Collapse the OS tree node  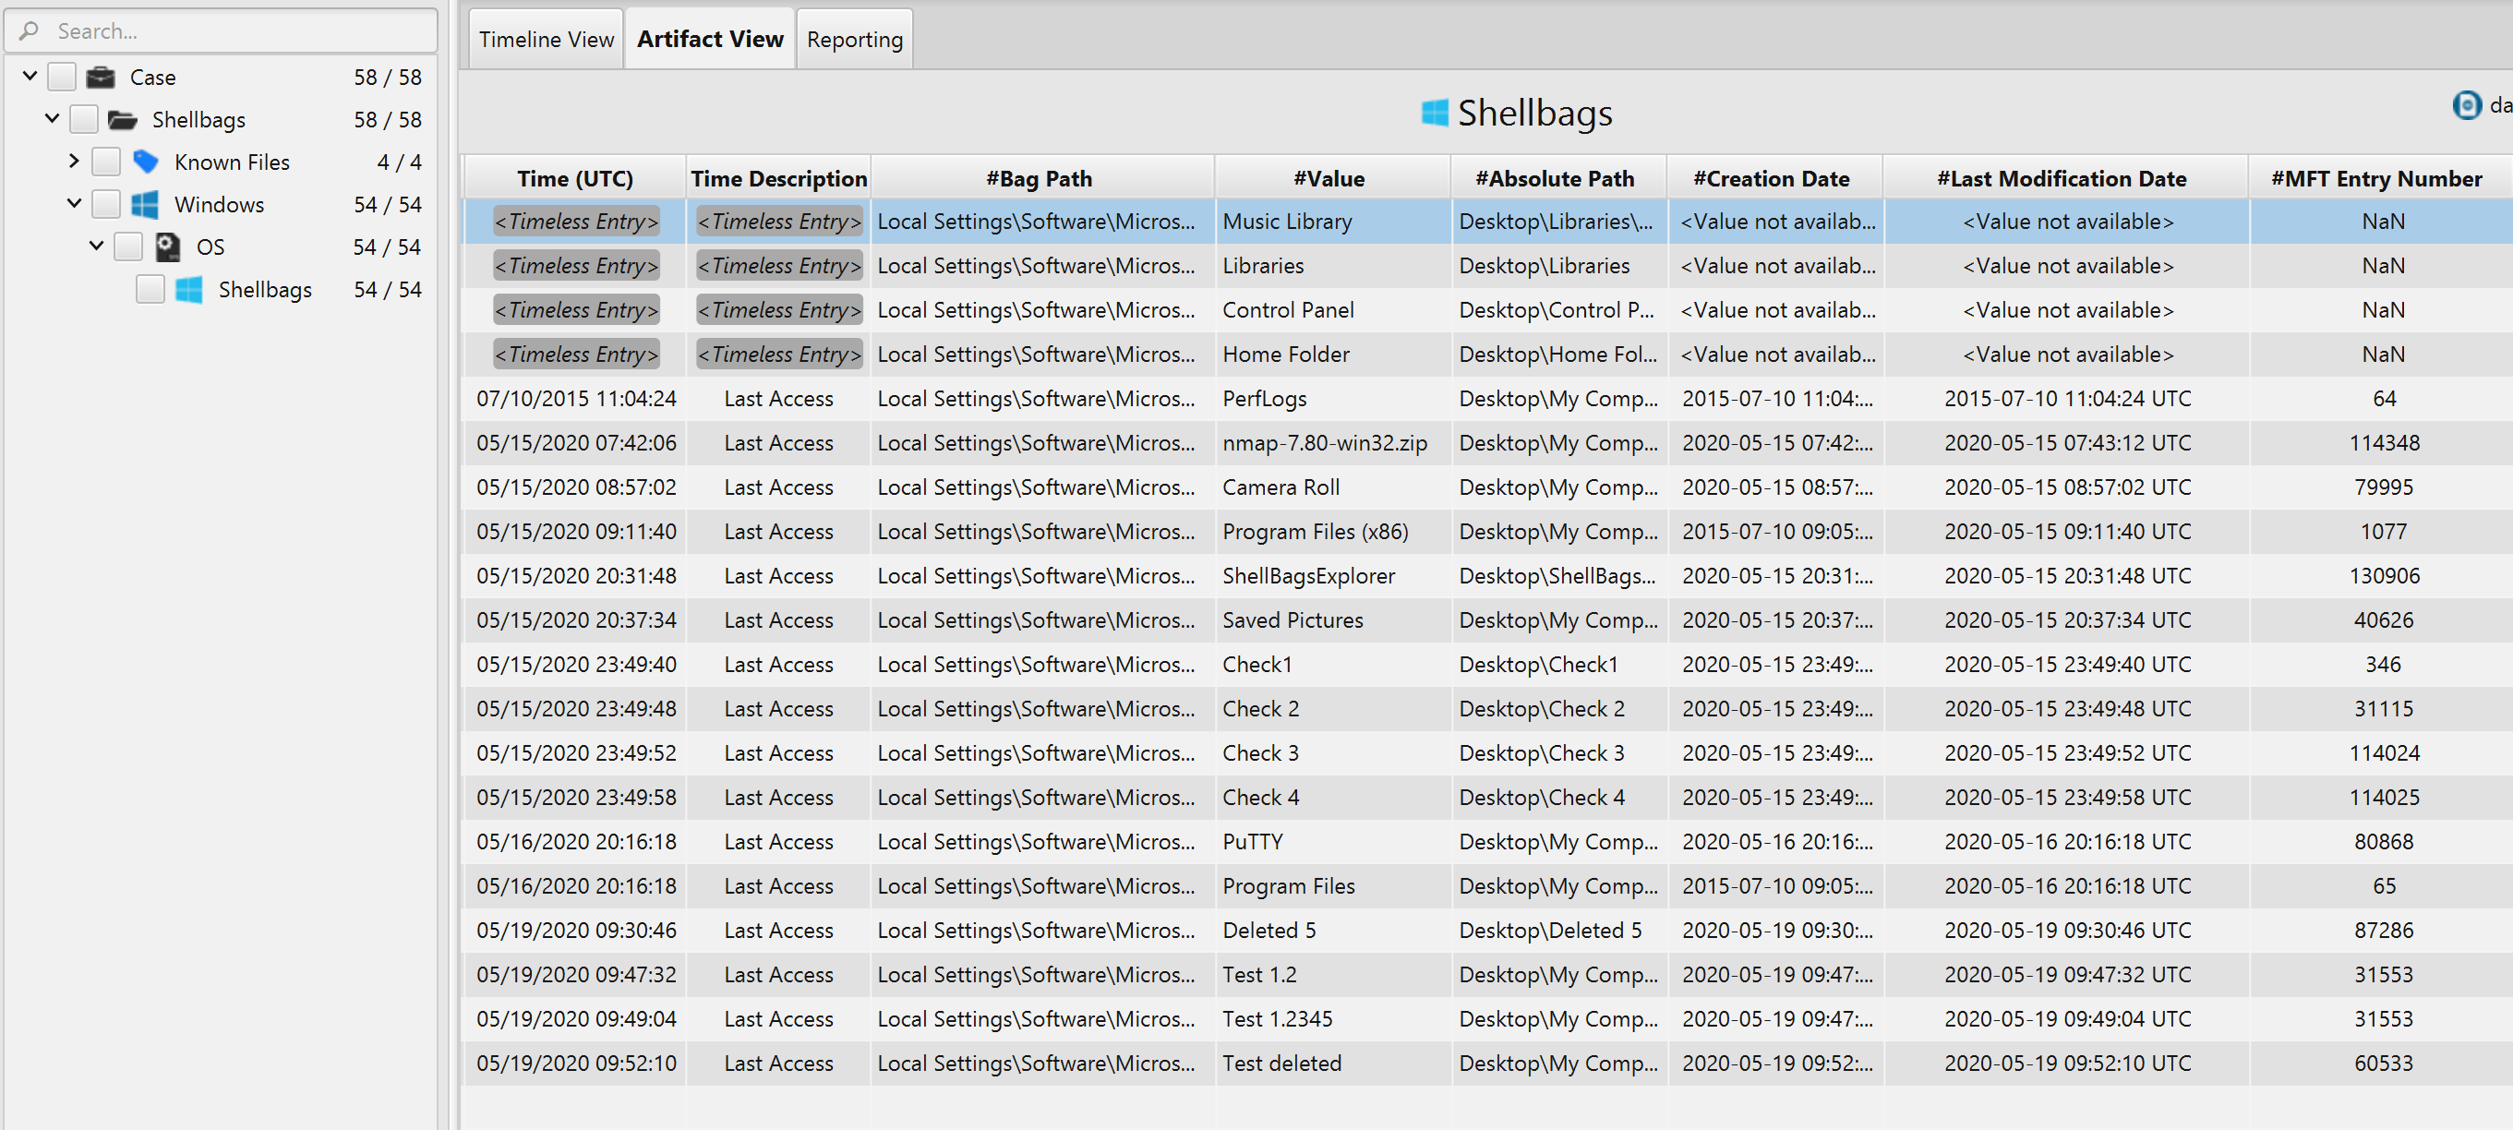97,246
